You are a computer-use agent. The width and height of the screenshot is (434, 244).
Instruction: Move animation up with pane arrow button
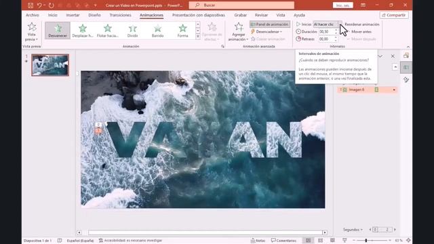point(395,67)
